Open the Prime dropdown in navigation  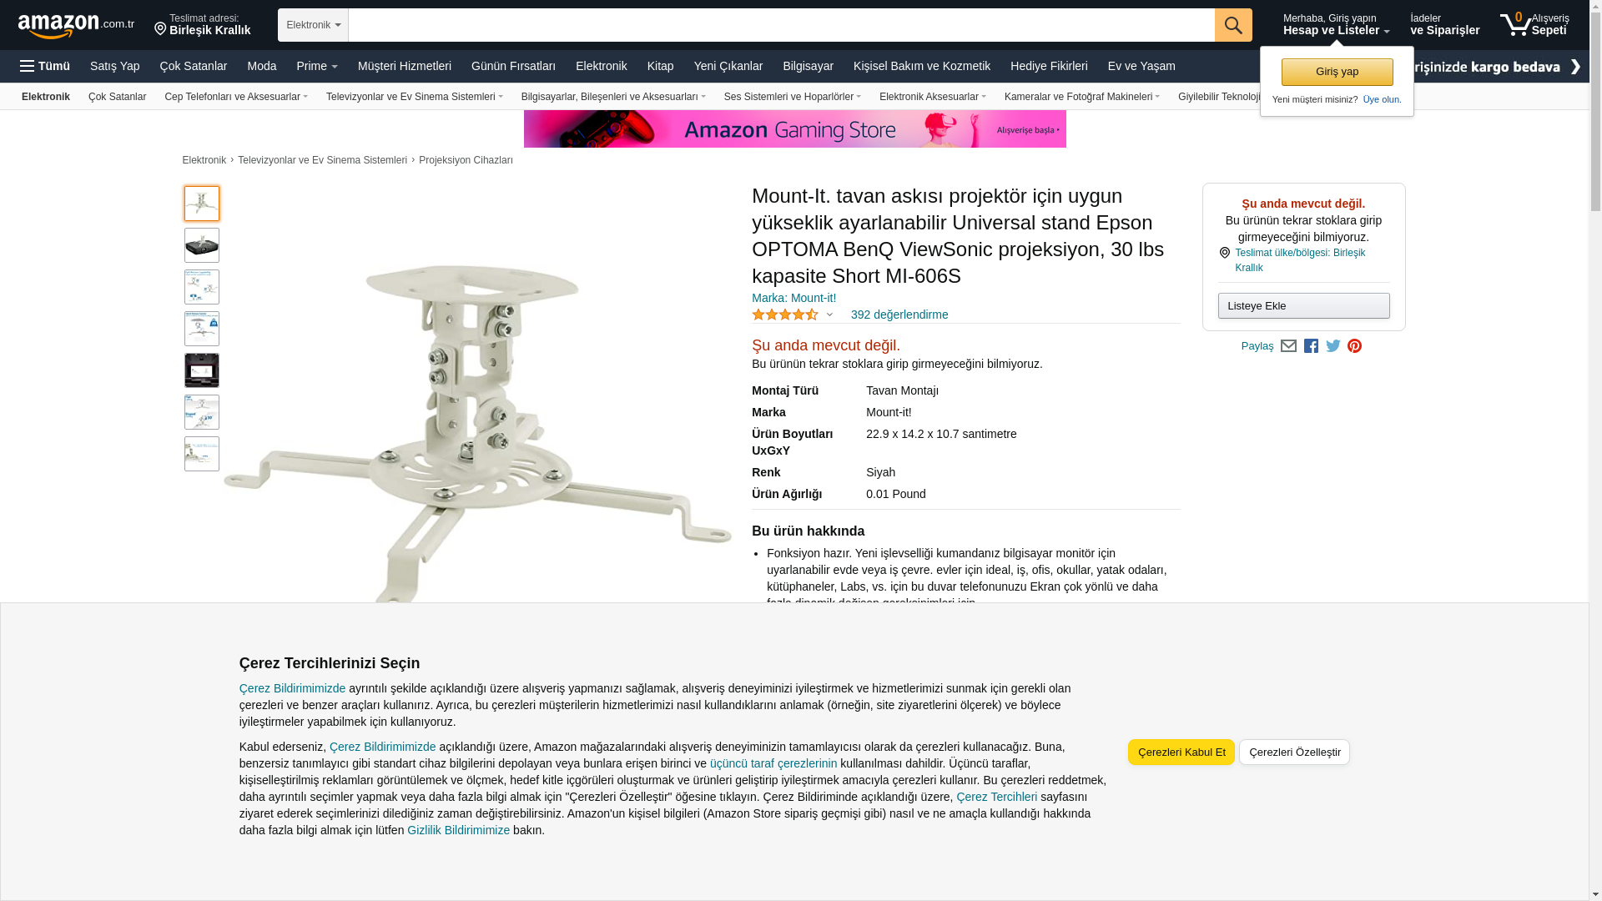[x=317, y=66]
